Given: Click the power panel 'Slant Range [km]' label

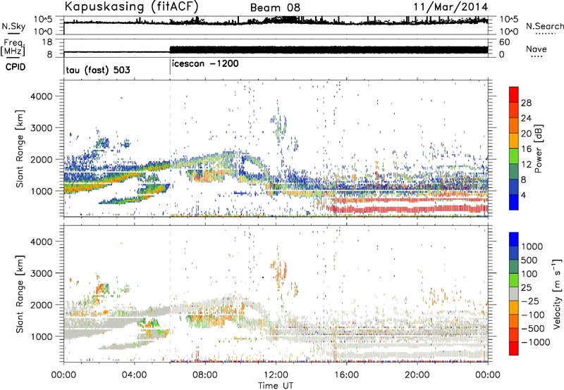Looking at the screenshot, I should [20, 149].
